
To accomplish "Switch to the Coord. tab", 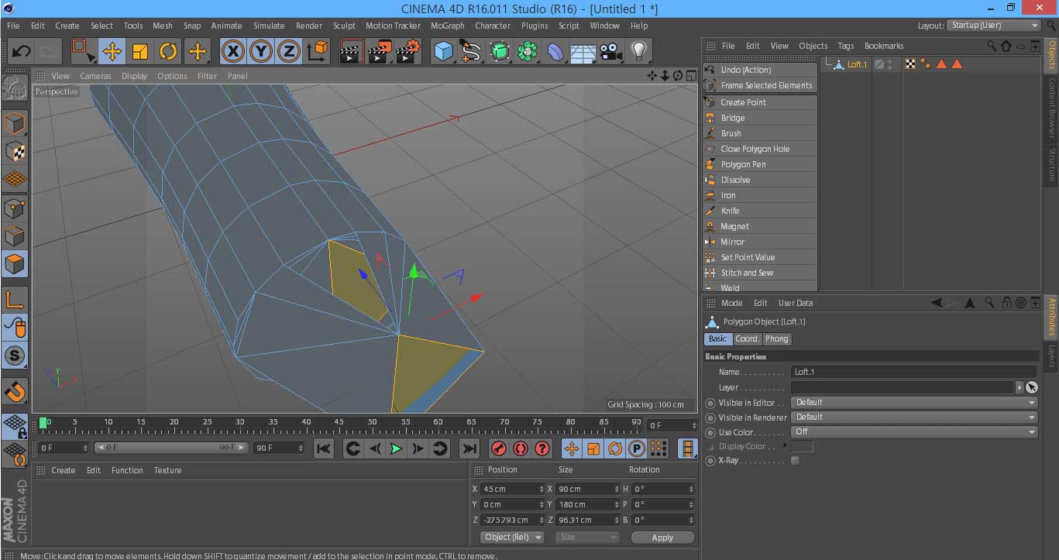I will [x=747, y=338].
